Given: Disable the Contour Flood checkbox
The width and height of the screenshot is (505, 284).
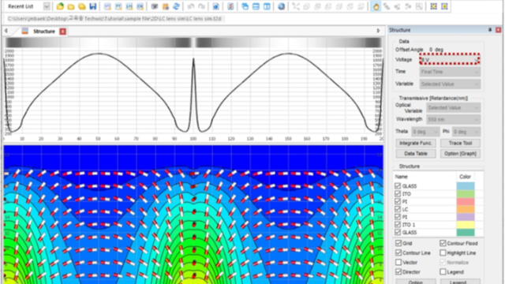Looking at the screenshot, I should [443, 243].
